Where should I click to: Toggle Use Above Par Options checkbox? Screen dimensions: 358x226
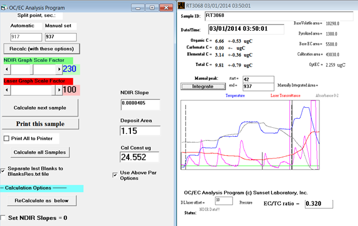115,175
